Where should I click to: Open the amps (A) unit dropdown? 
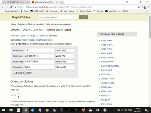pos(65,61)
